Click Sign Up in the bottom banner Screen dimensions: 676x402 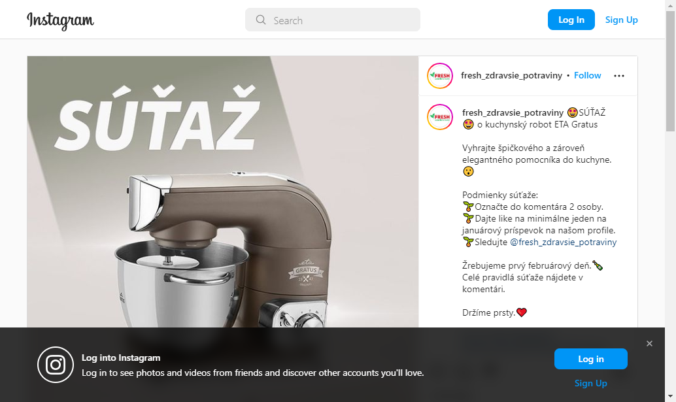click(x=590, y=383)
